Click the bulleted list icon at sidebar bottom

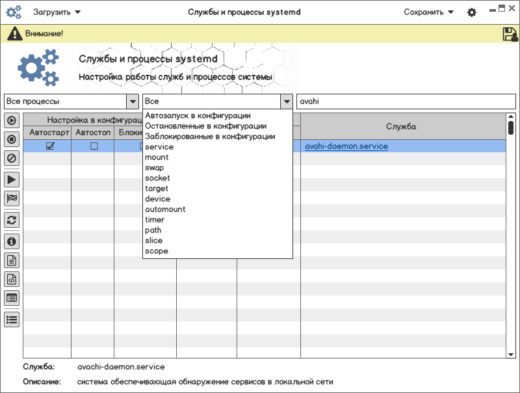(x=12, y=319)
